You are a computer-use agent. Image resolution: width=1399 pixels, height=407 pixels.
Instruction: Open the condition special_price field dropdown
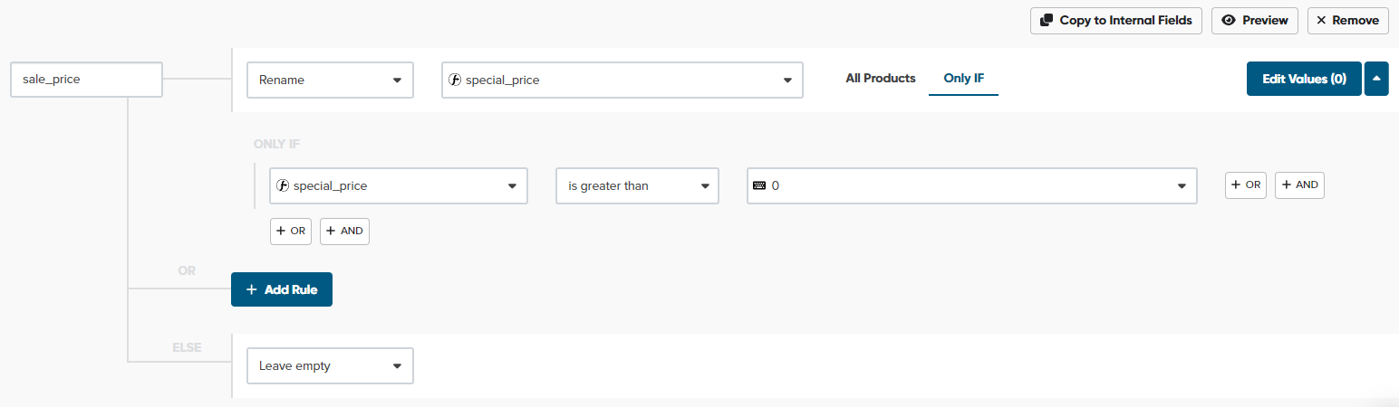pyautogui.click(x=399, y=185)
